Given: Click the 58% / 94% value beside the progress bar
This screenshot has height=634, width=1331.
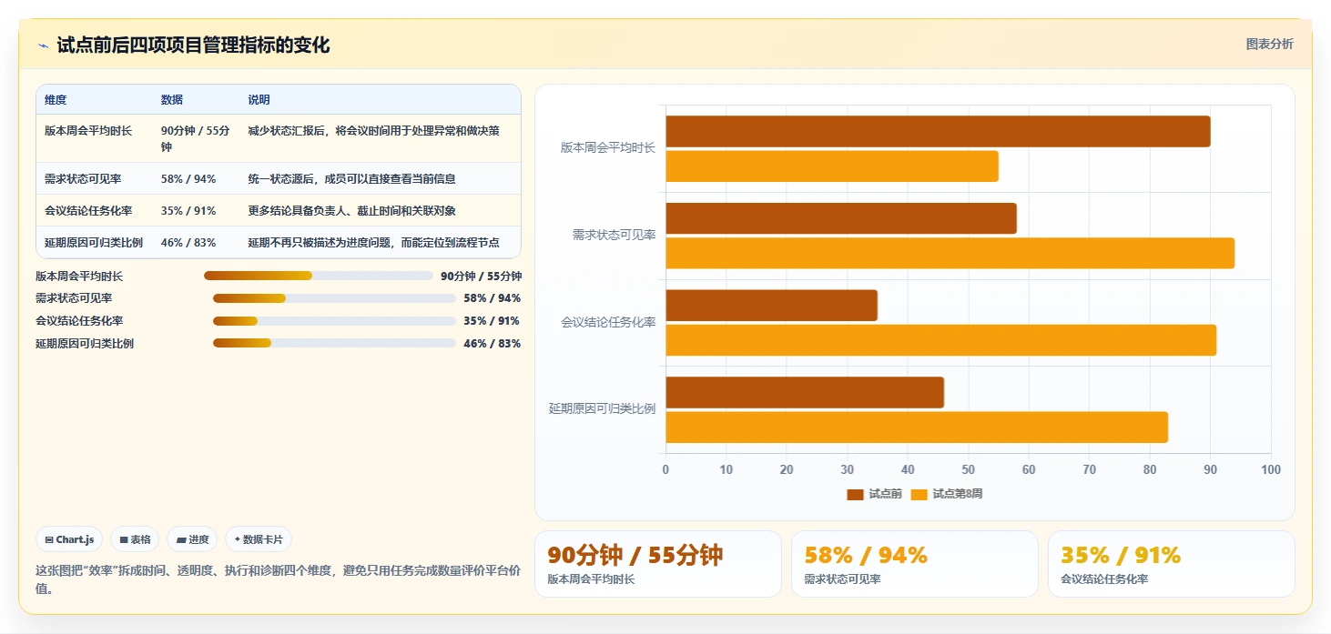Looking at the screenshot, I should pyautogui.click(x=493, y=298).
